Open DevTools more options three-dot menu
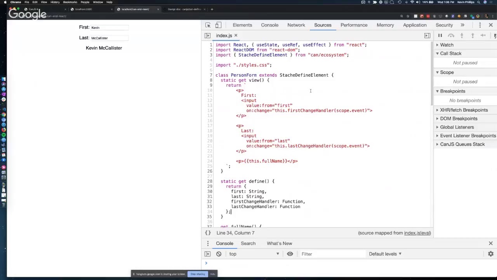Screen dimensions: 497x280 click(480, 25)
